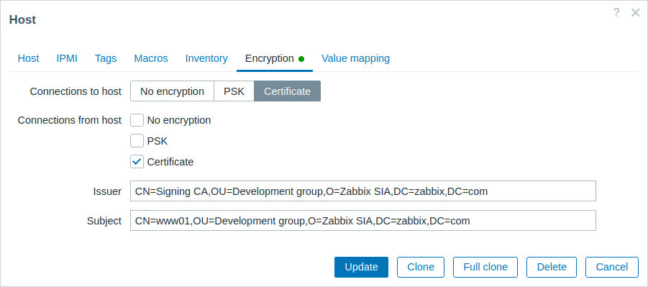The image size is (648, 287).
Task: Tick the PSK checkbox for connections from host
Action: 137,141
